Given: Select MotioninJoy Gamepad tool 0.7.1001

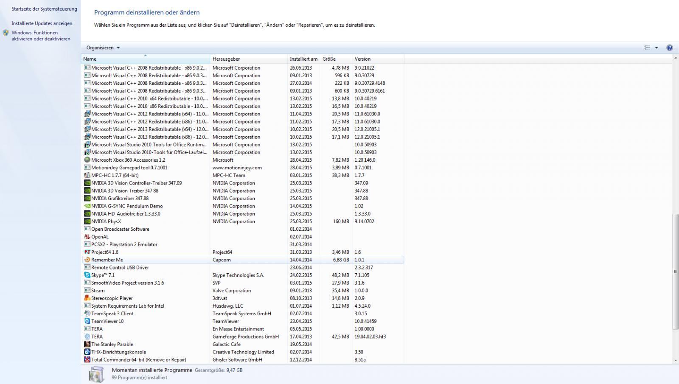Looking at the screenshot, I should pyautogui.click(x=243, y=168).
